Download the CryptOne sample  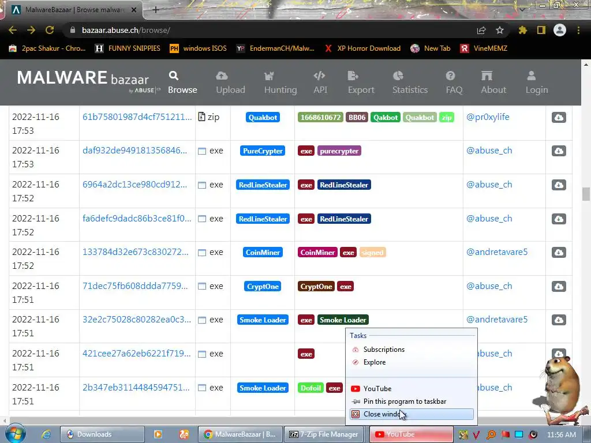[559, 286]
